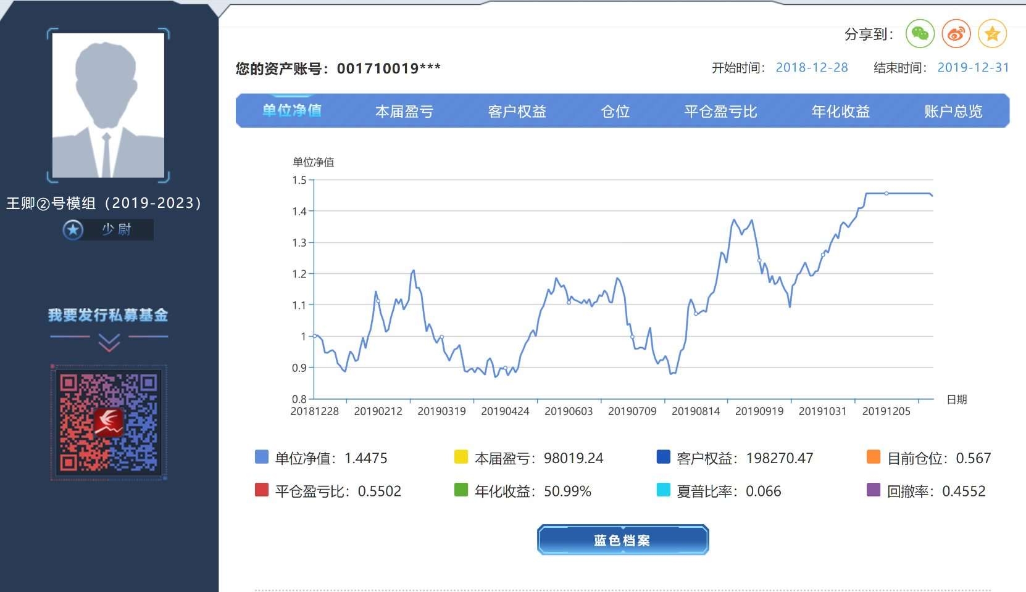Click the 分享到 label
Screen dimensions: 1026x592
pos(869,35)
